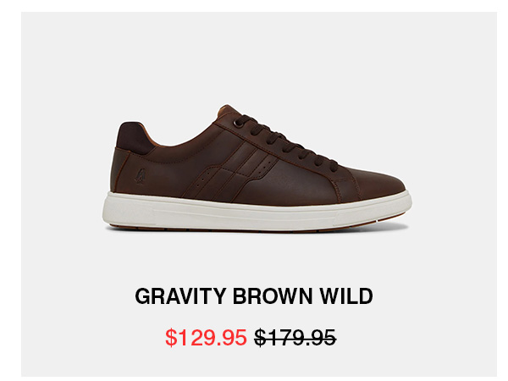Click the brown sneaker product image
Viewport: 508px width, 381px height.
(257, 168)
